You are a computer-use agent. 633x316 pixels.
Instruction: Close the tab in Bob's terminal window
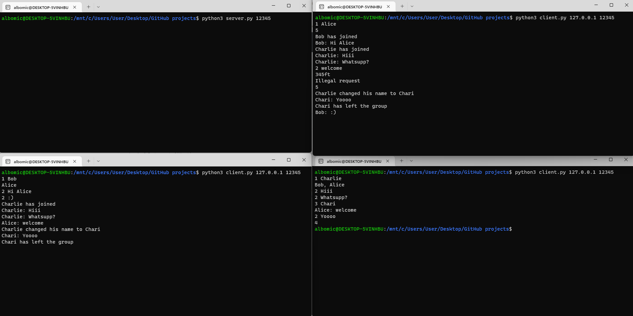click(75, 161)
